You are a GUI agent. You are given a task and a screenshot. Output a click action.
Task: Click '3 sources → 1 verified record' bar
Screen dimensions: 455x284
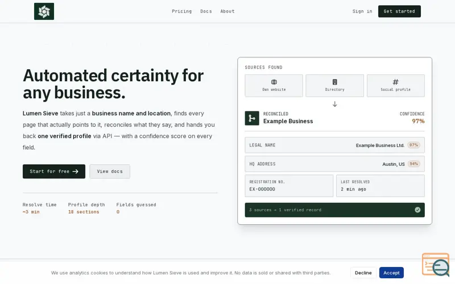click(x=334, y=210)
